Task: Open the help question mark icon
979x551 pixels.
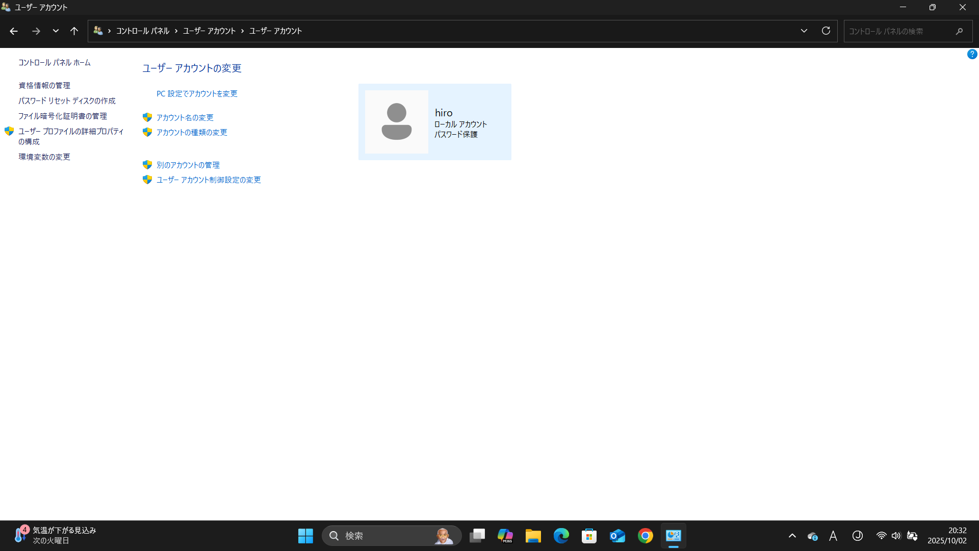Action: 972,54
